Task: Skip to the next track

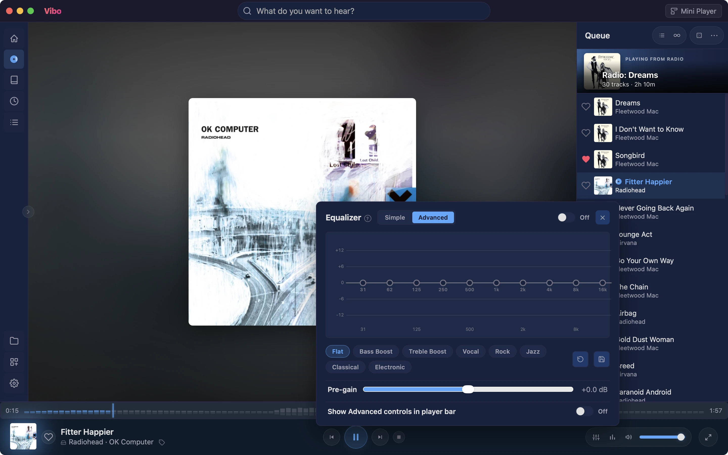Action: pyautogui.click(x=380, y=437)
